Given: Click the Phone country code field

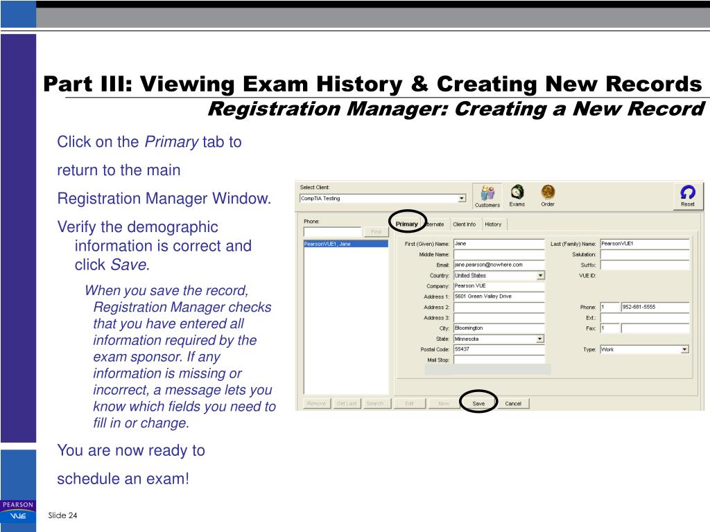Looking at the screenshot, I should 609,307.
